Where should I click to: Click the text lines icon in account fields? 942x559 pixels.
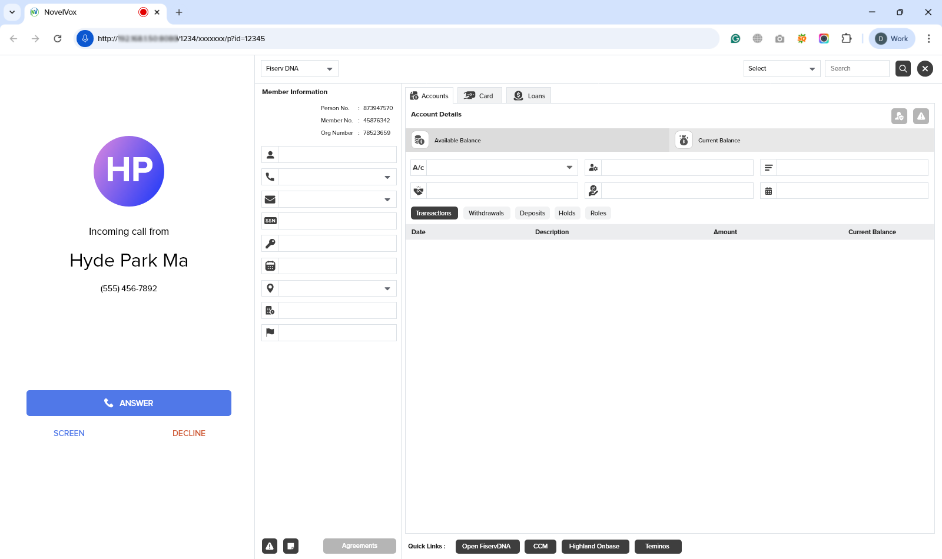(x=768, y=168)
